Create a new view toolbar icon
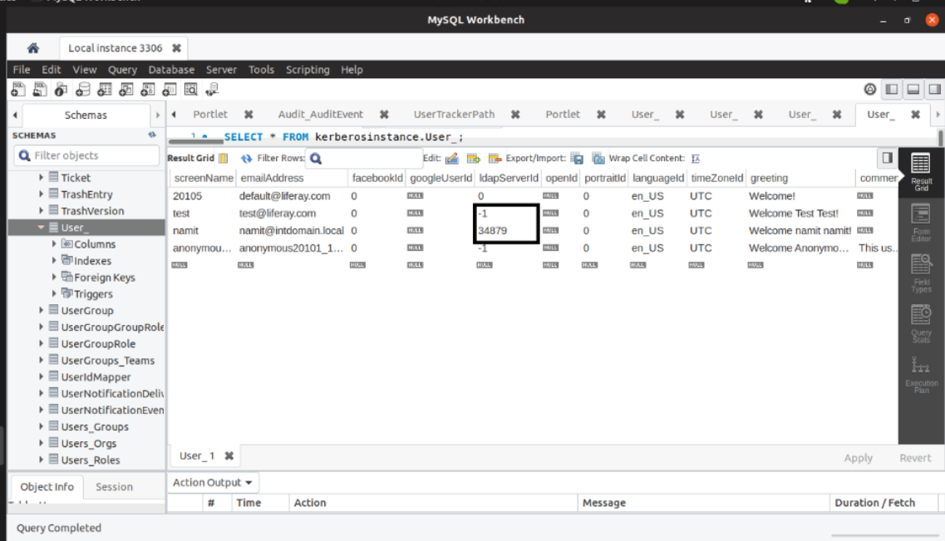The width and height of the screenshot is (945, 541). click(x=126, y=90)
